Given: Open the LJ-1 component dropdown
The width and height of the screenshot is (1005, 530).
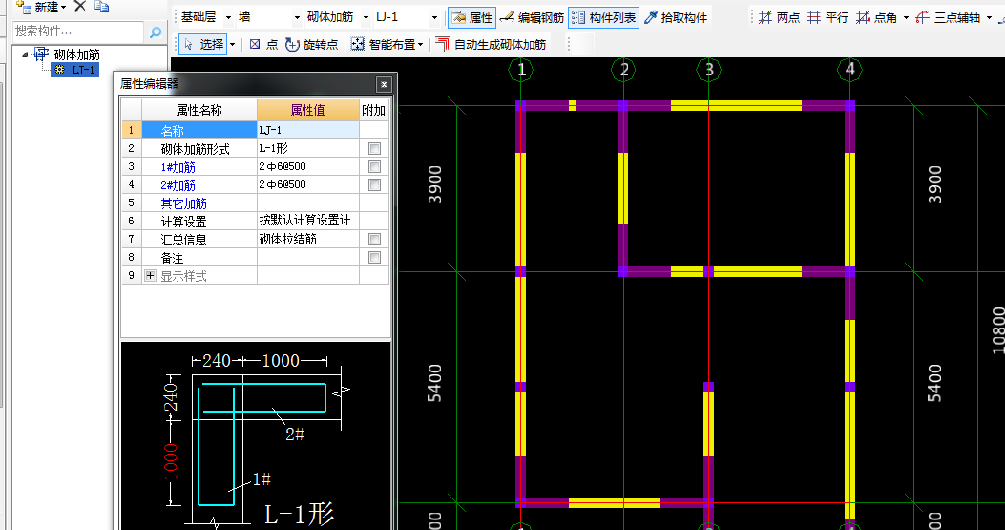Looking at the screenshot, I should pyautogui.click(x=434, y=17).
